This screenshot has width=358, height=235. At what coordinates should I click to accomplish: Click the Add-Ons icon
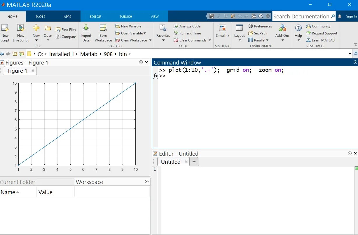click(x=282, y=28)
